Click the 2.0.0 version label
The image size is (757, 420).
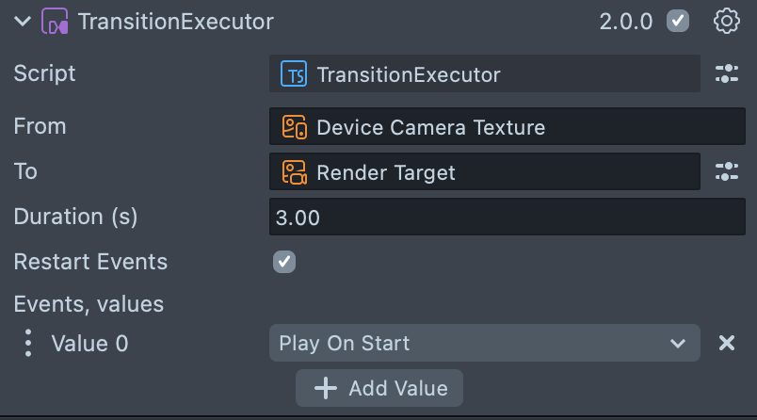625,22
